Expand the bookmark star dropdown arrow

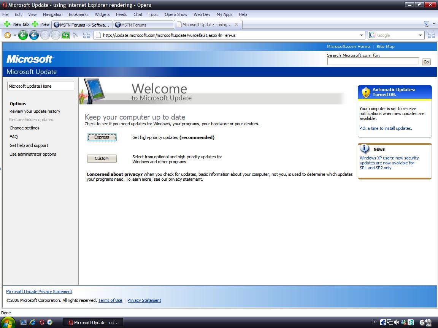pos(15,35)
